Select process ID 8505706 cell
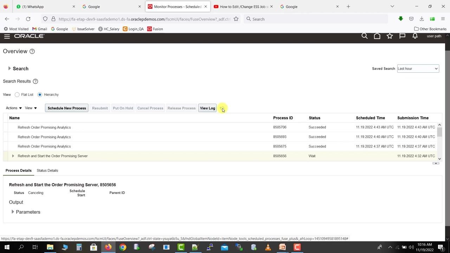 tap(280, 127)
